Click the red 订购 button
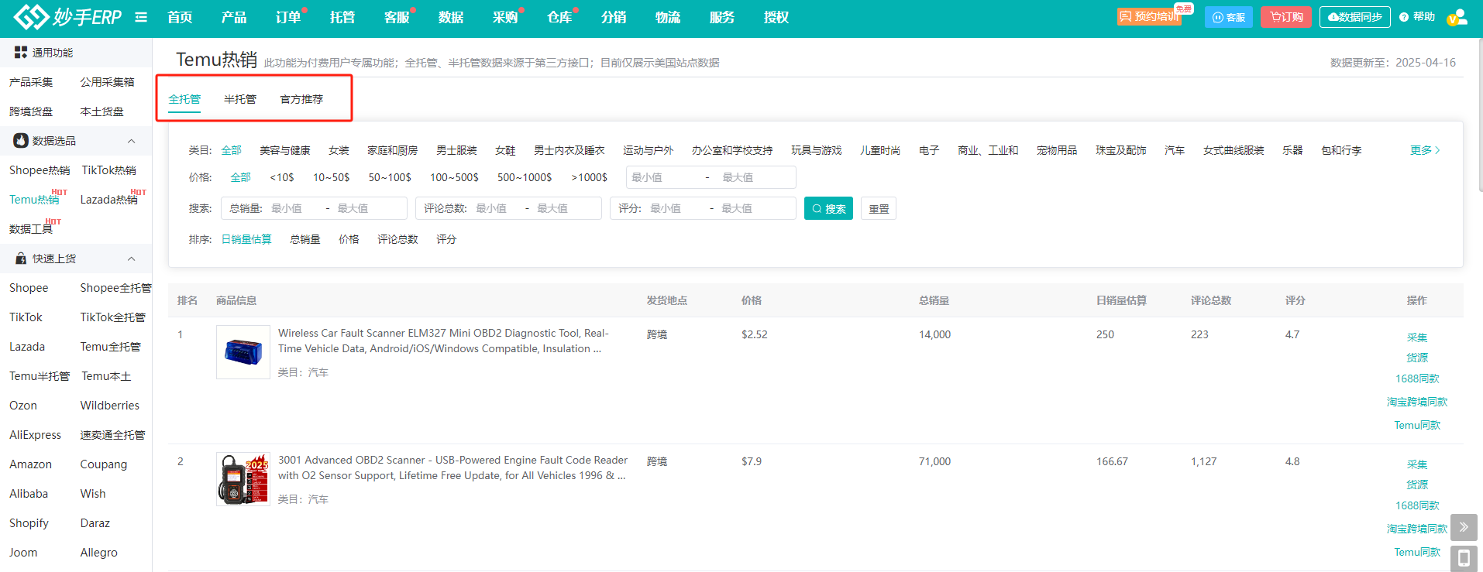1483x572 pixels. [x=1286, y=17]
